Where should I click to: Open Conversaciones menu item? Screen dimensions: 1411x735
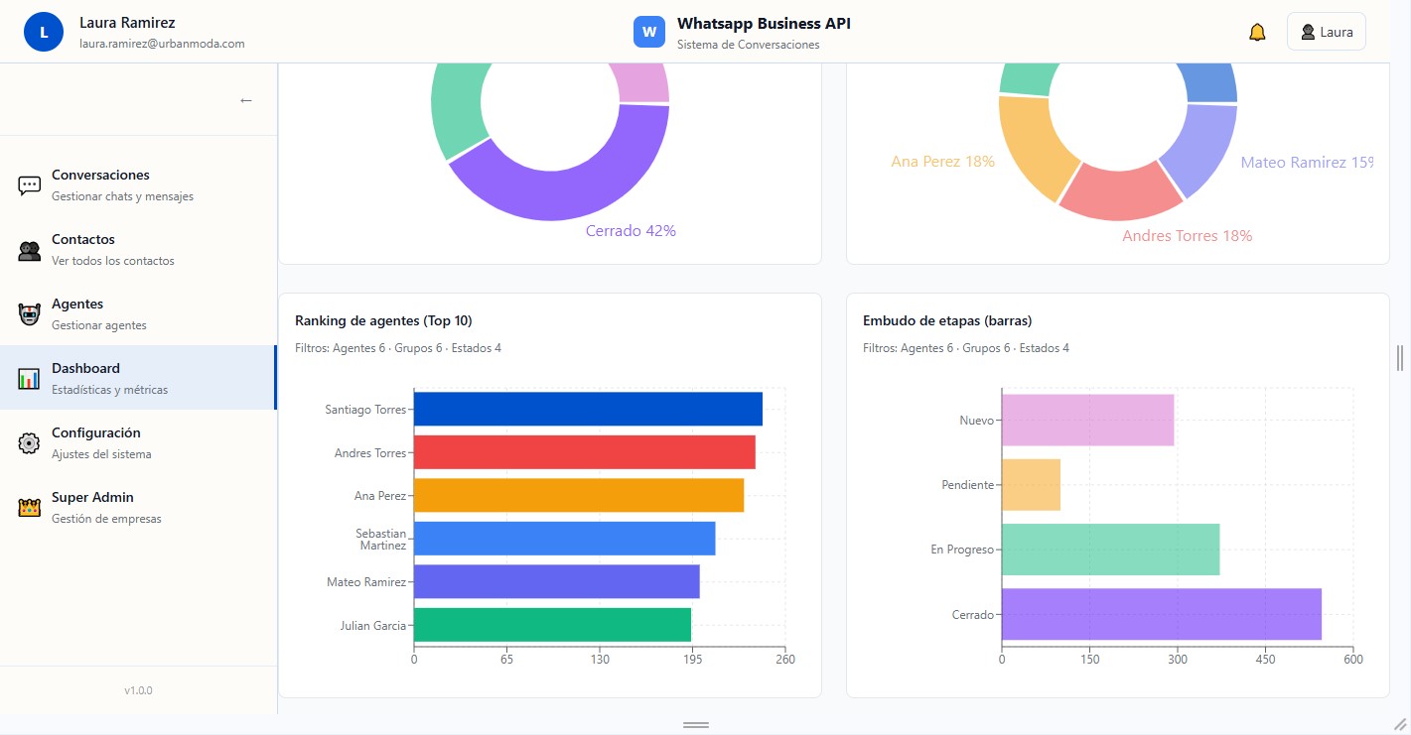click(x=138, y=184)
